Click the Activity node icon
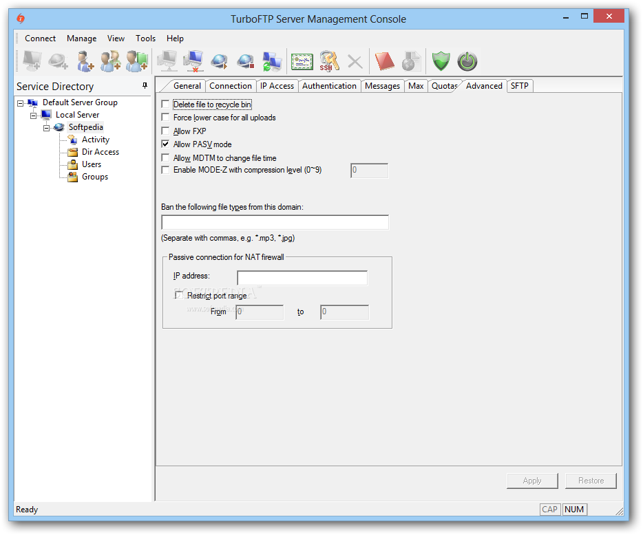The height and width of the screenshot is (535, 643). pos(72,140)
